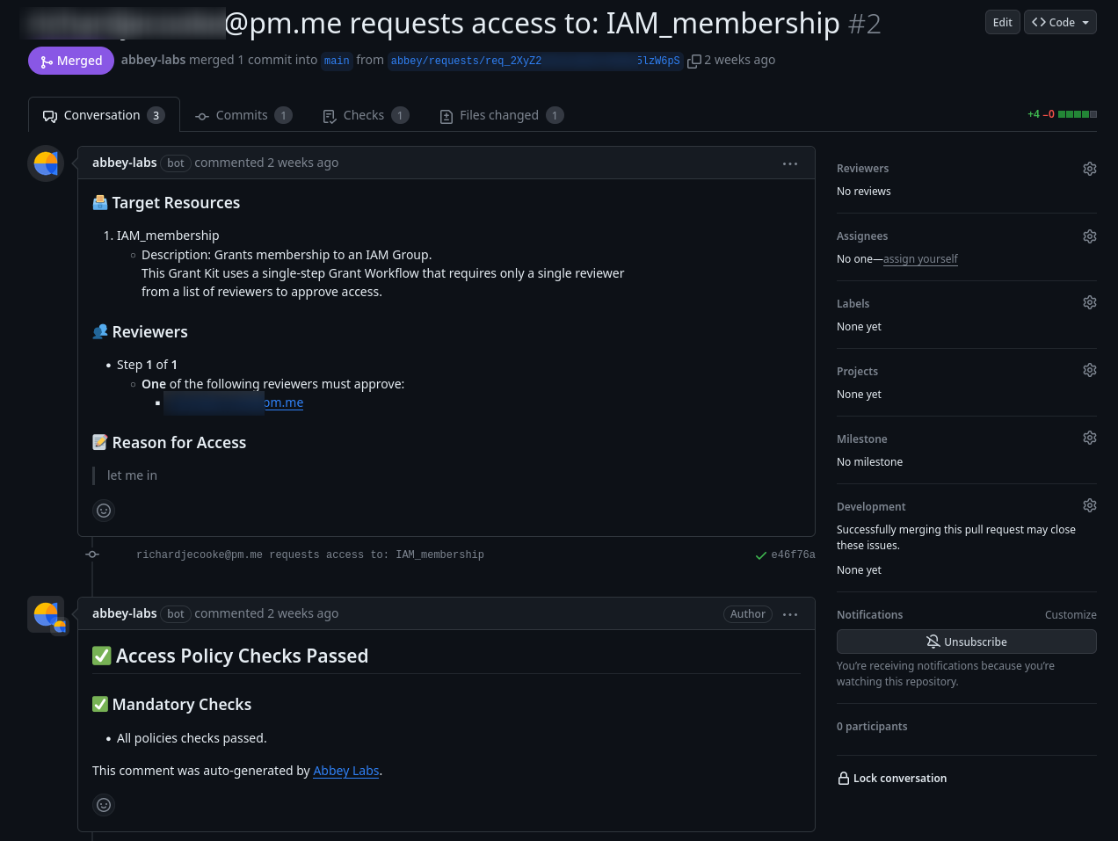Screen dimensions: 1118x841
Task: Click Lock conversation
Action: pos(892,779)
